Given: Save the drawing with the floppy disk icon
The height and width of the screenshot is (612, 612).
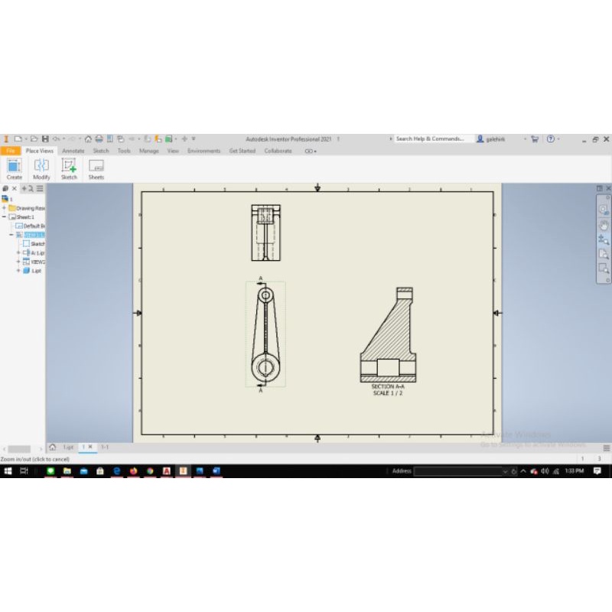Looking at the screenshot, I should coord(45,139).
